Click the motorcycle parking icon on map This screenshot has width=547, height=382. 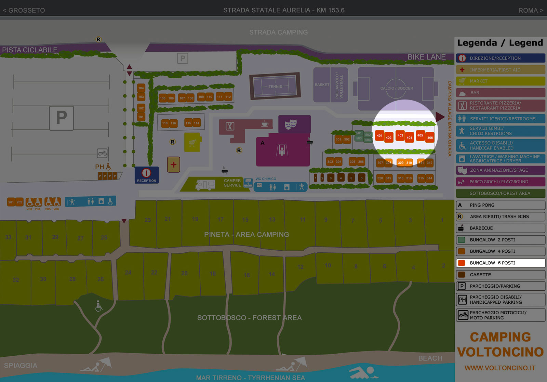tap(102, 153)
